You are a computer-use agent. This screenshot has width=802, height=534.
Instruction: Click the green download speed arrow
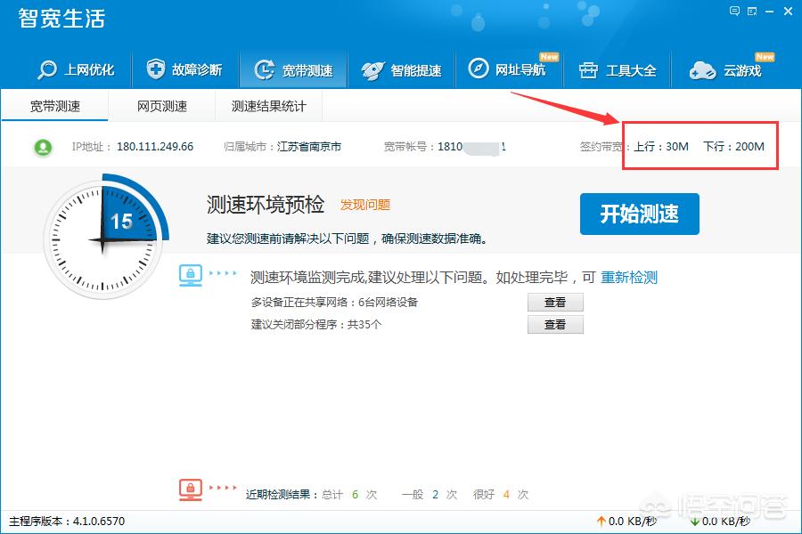pyautogui.click(x=694, y=522)
